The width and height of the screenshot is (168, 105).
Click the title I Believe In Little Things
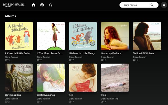coord(82,53)
